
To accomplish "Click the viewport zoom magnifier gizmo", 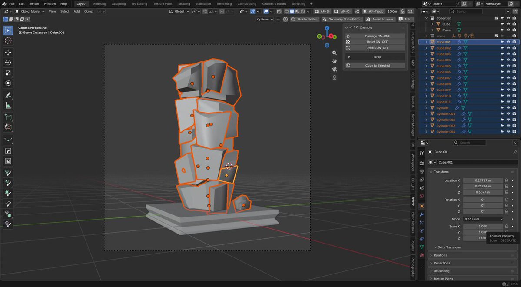I will pos(334,53).
